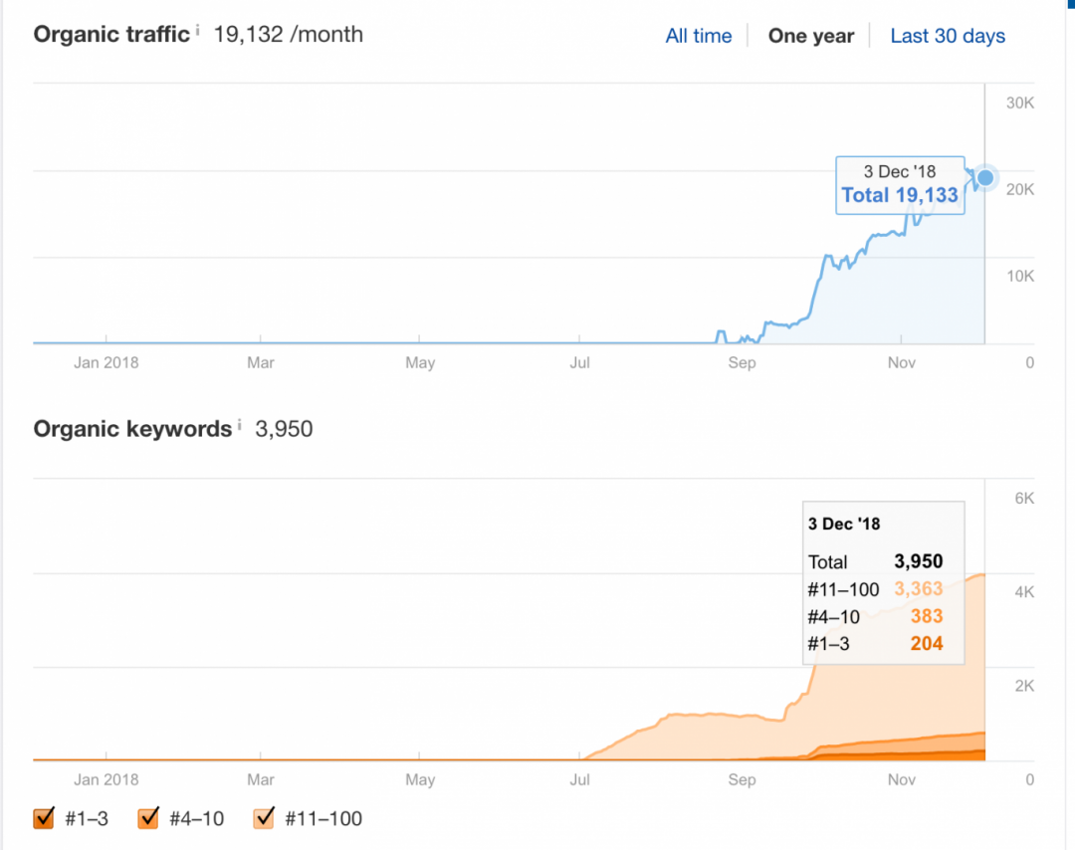Click the Sep label on the traffic chart axis
Viewport: 1075px width, 850px height.
tap(742, 363)
